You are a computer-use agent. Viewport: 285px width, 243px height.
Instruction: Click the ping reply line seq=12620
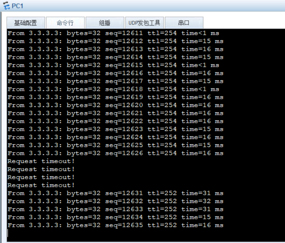(x=115, y=105)
